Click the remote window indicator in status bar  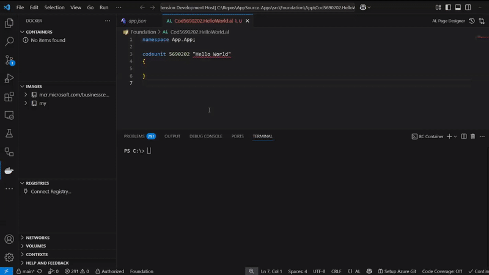point(6,271)
